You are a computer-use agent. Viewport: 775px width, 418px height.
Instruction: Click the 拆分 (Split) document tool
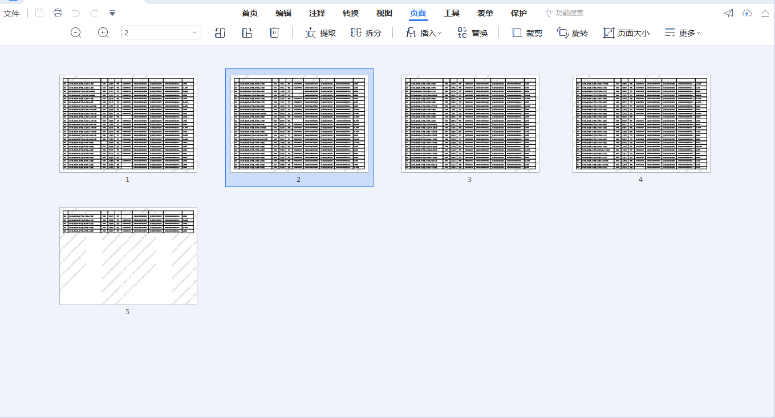click(366, 33)
